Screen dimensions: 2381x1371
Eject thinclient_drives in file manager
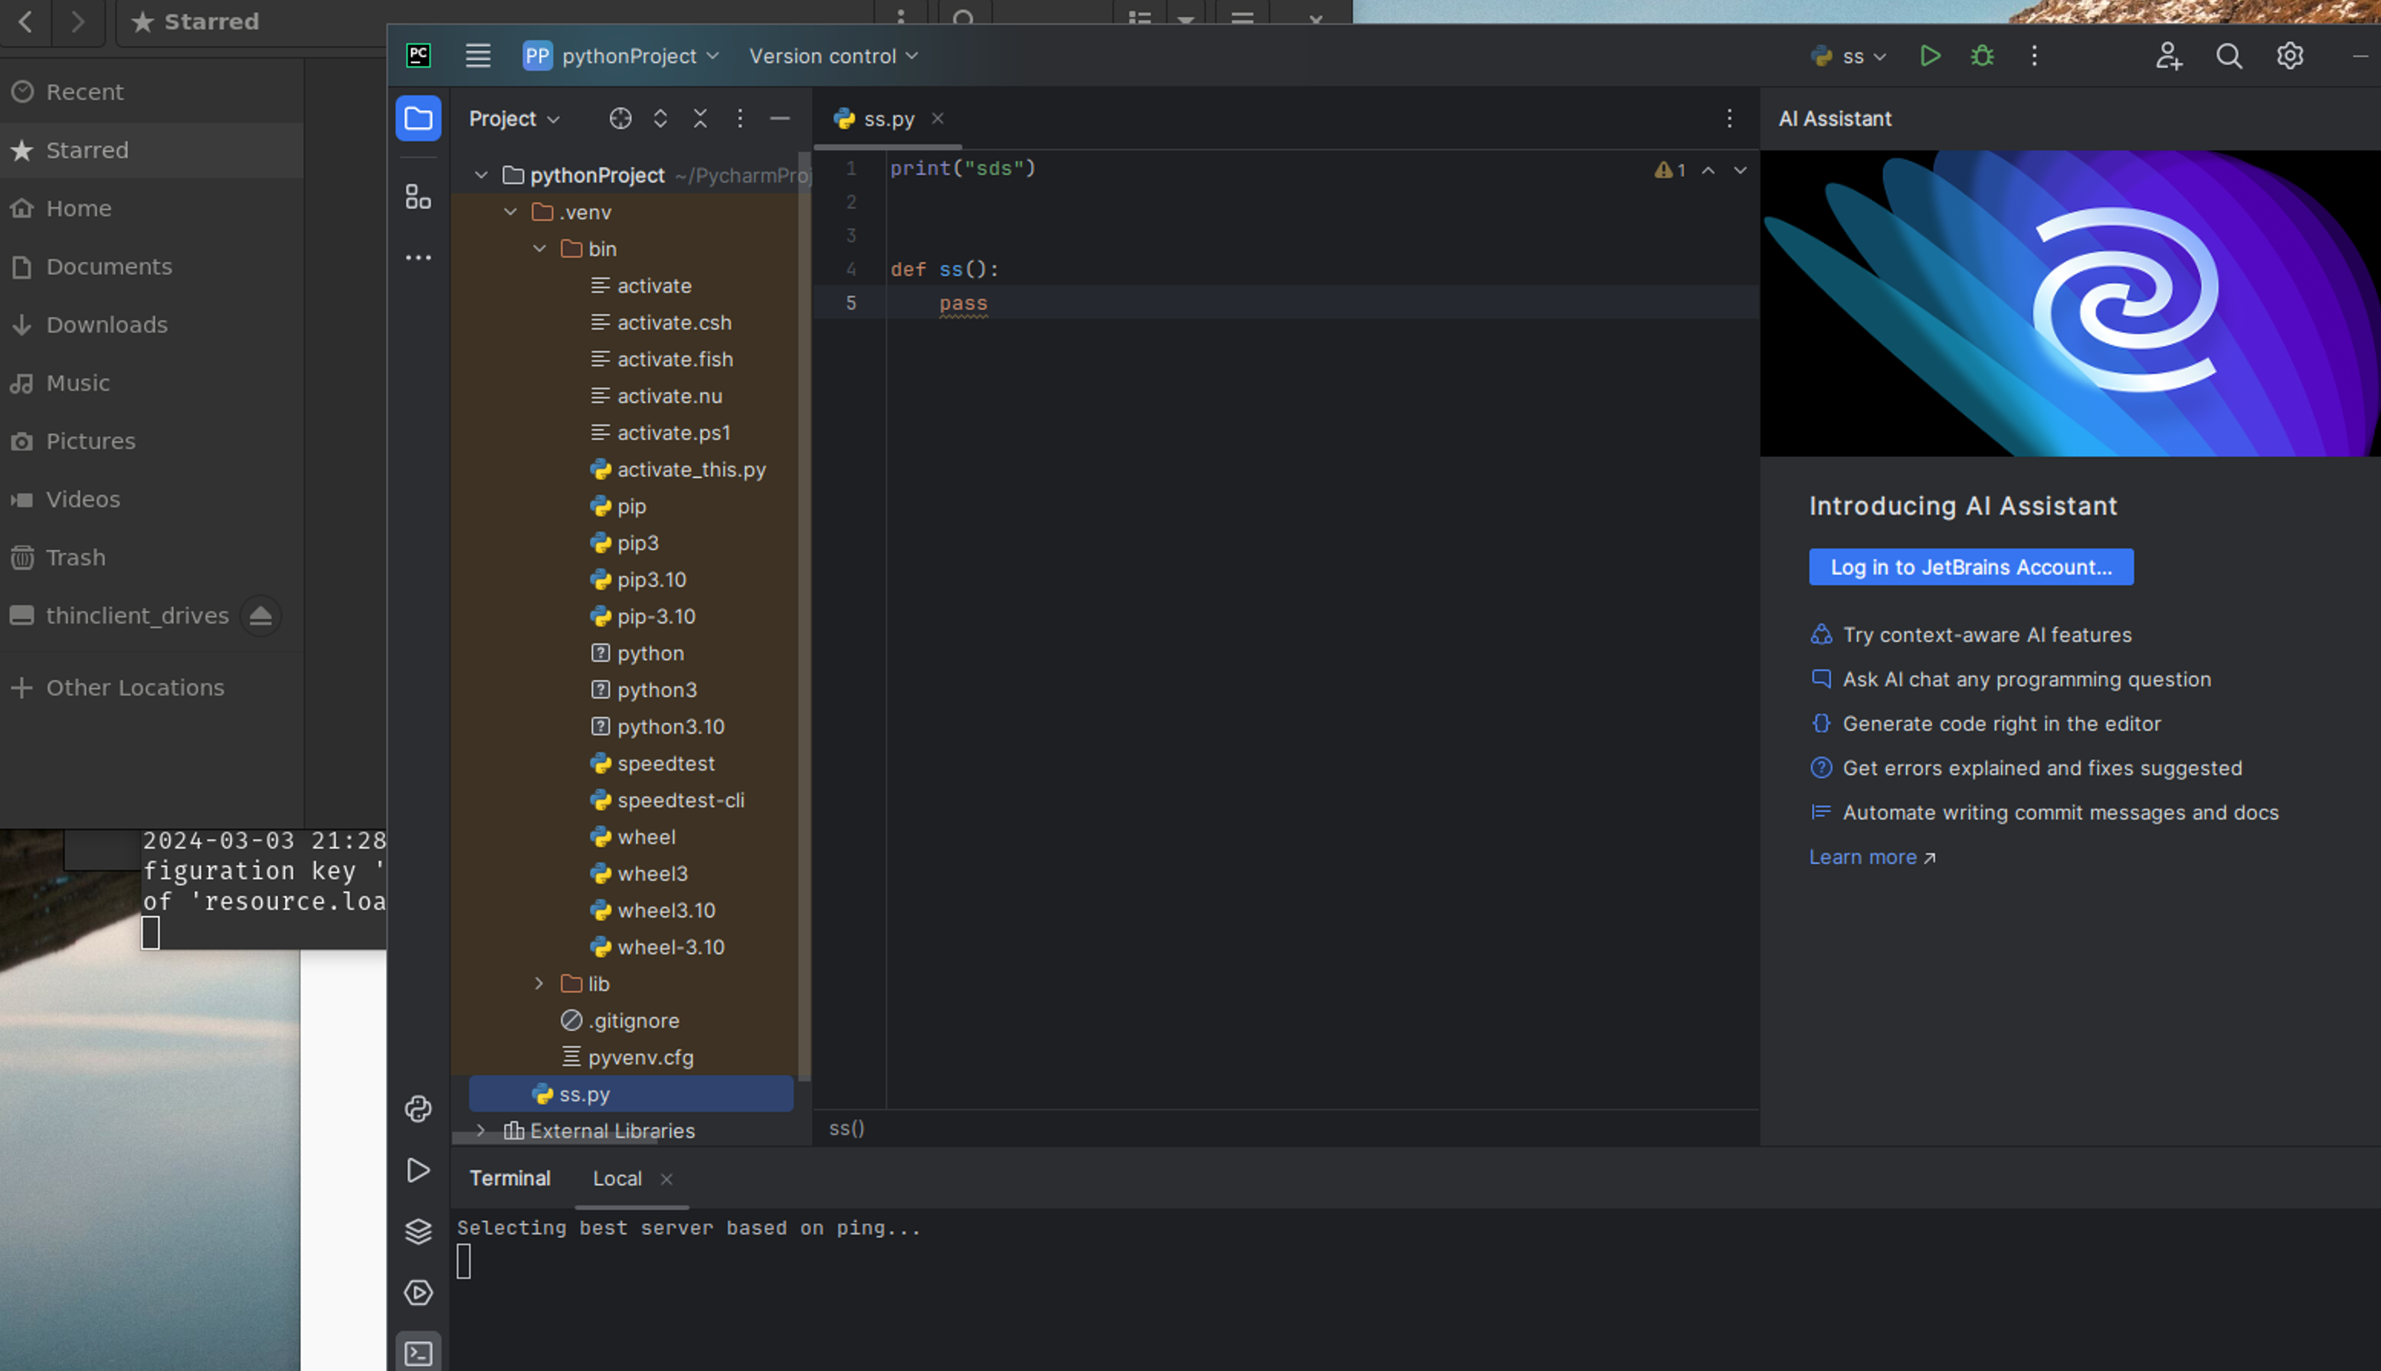pos(261,616)
